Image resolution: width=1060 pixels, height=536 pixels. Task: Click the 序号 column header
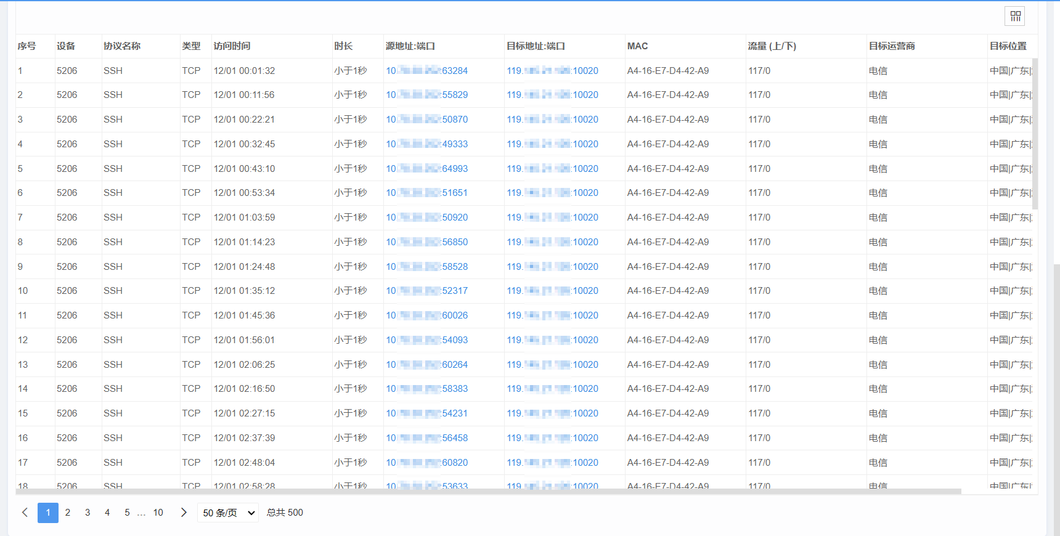(26, 46)
